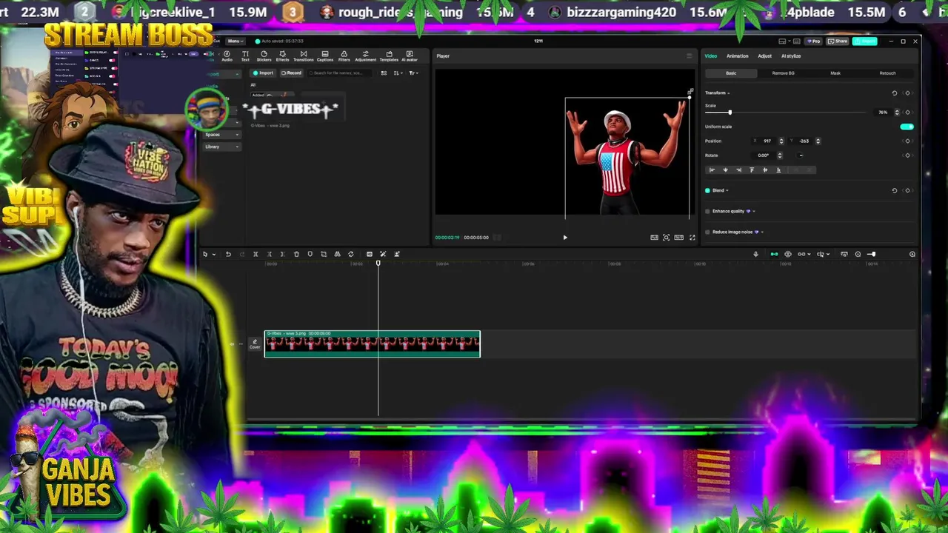Click the rotation dial knob
The image size is (948, 533).
point(801,155)
